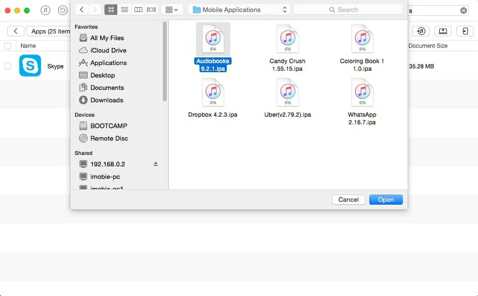478x296 pixels.
Task: Switch to column view in file dialog
Action: [138, 10]
